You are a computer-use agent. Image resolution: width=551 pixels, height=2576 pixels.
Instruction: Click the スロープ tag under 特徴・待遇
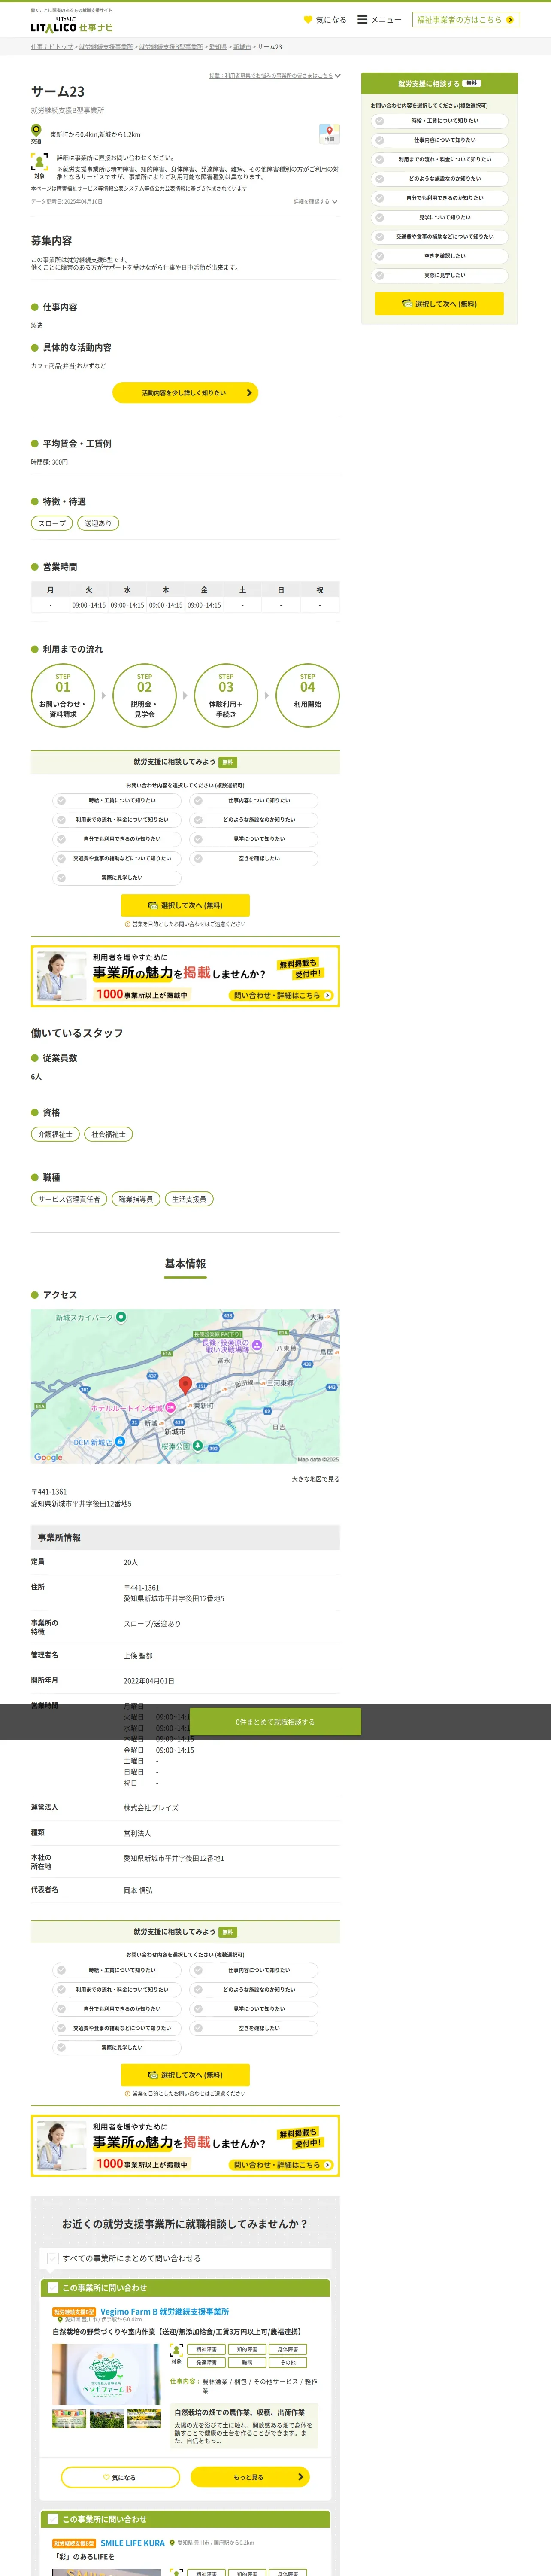[x=52, y=523]
